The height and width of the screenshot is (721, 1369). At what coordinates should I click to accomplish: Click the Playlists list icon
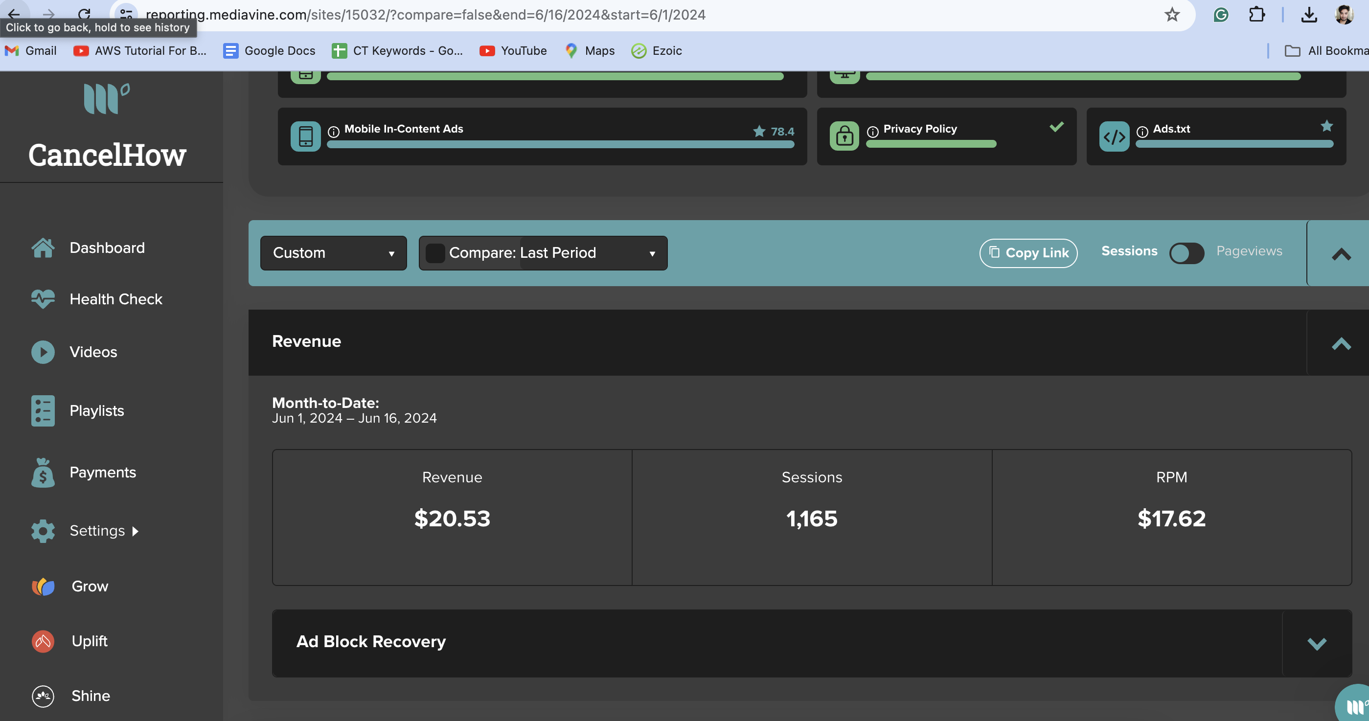click(43, 411)
